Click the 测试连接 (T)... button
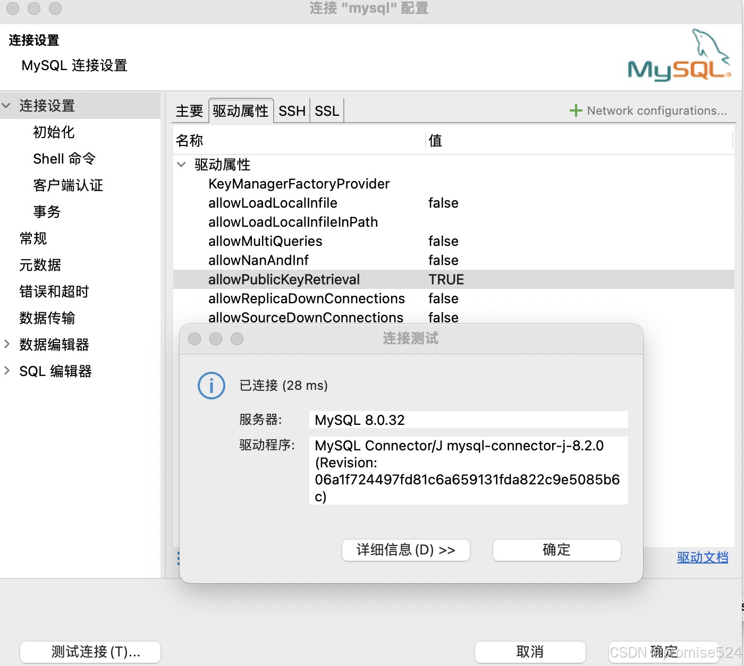Screen dimensions: 744x666 click(90, 652)
